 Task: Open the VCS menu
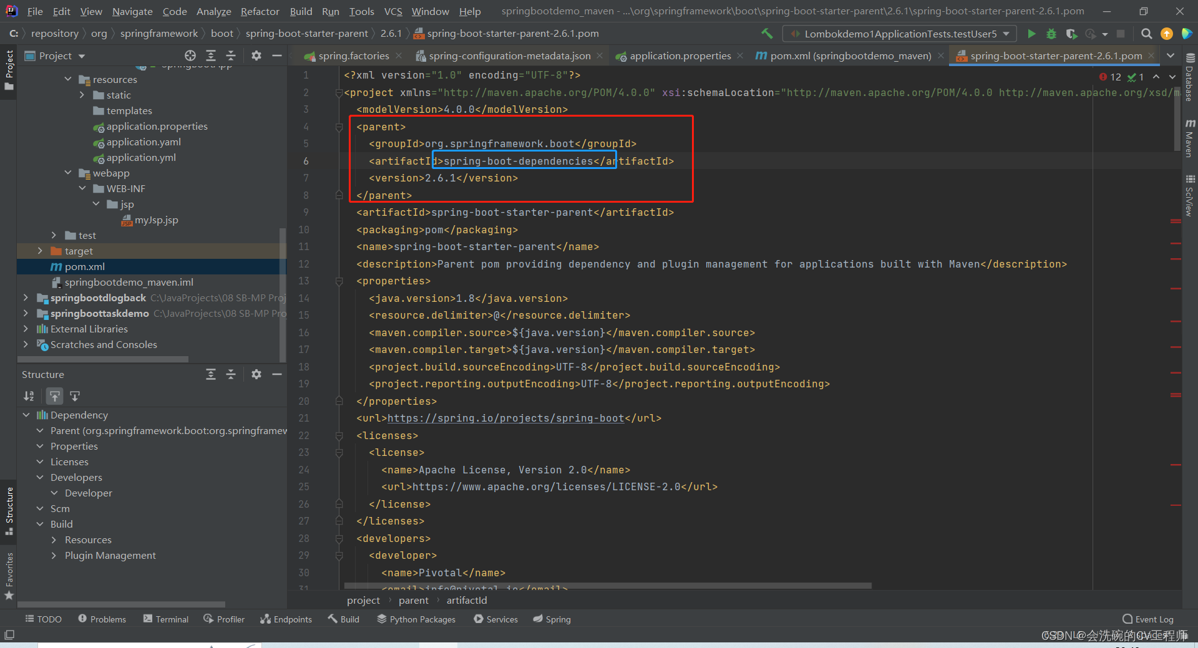point(393,11)
